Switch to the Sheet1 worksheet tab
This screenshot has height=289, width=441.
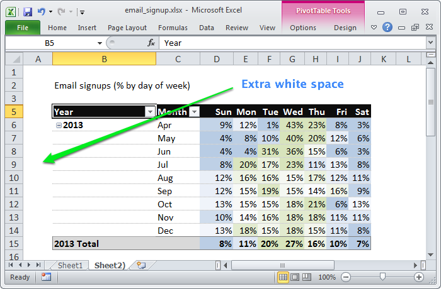pos(70,266)
